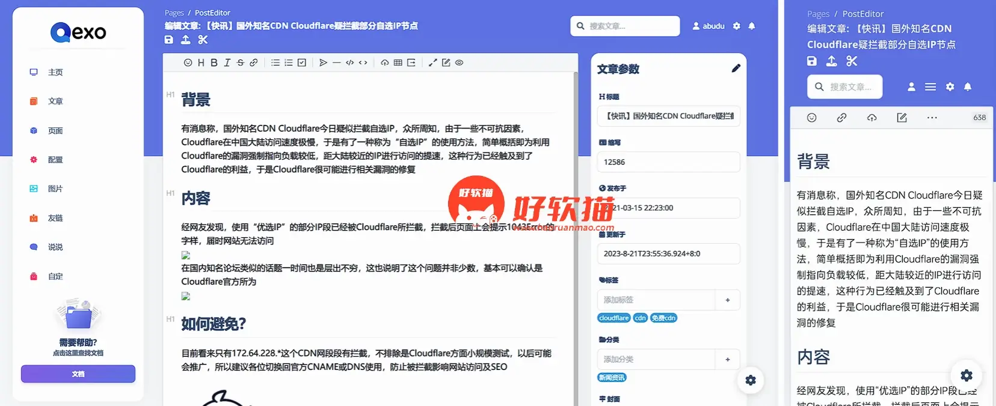The image size is (996, 406).
Task: Click the cloudflare tag chip
Action: [614, 318]
